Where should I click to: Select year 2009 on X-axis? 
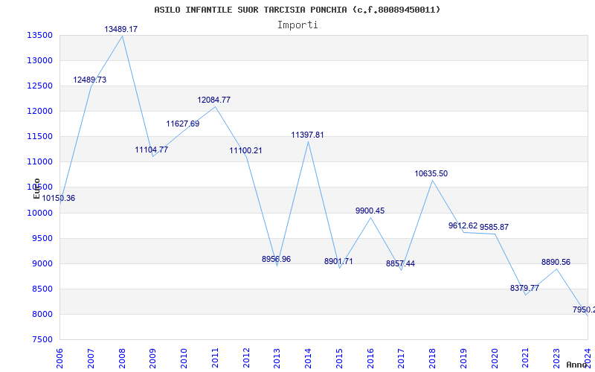click(x=153, y=358)
